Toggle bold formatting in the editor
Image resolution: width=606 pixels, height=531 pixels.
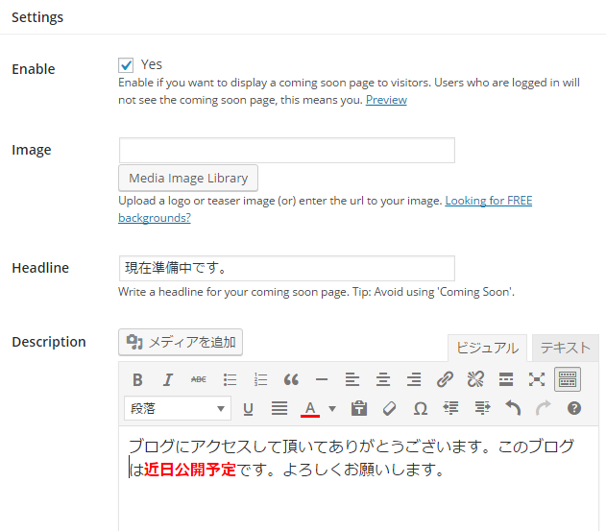(x=137, y=379)
